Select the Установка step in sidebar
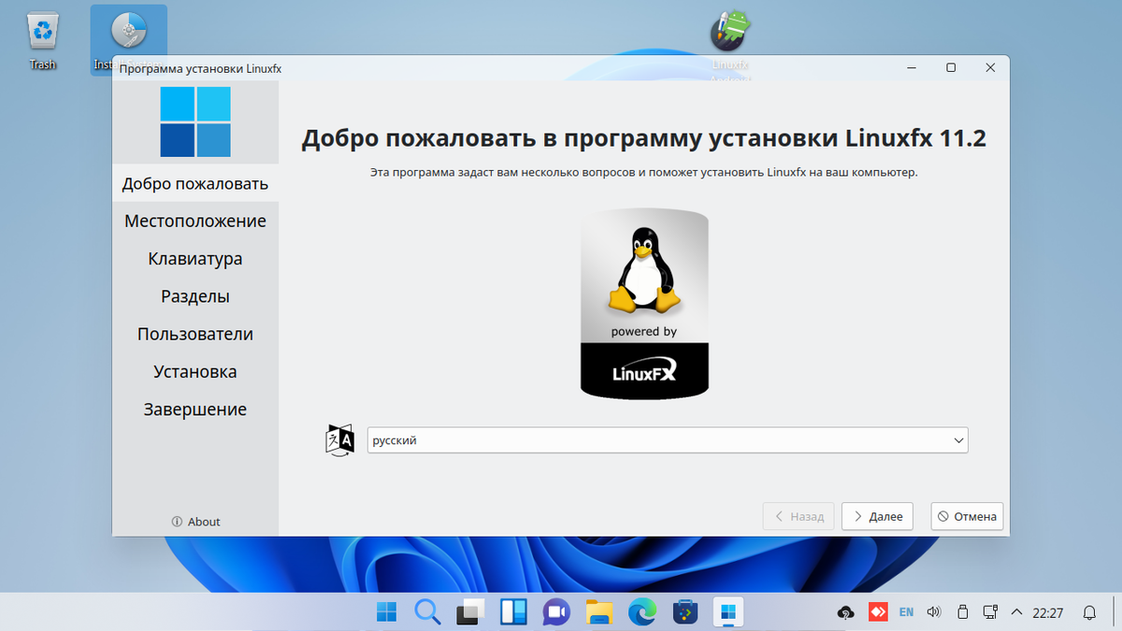Viewport: 1122px width, 631px height. (195, 371)
